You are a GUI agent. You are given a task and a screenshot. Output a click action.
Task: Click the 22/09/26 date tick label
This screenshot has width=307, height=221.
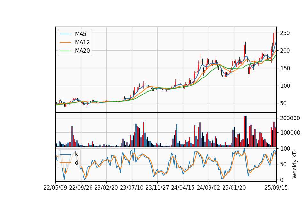click(x=81, y=188)
